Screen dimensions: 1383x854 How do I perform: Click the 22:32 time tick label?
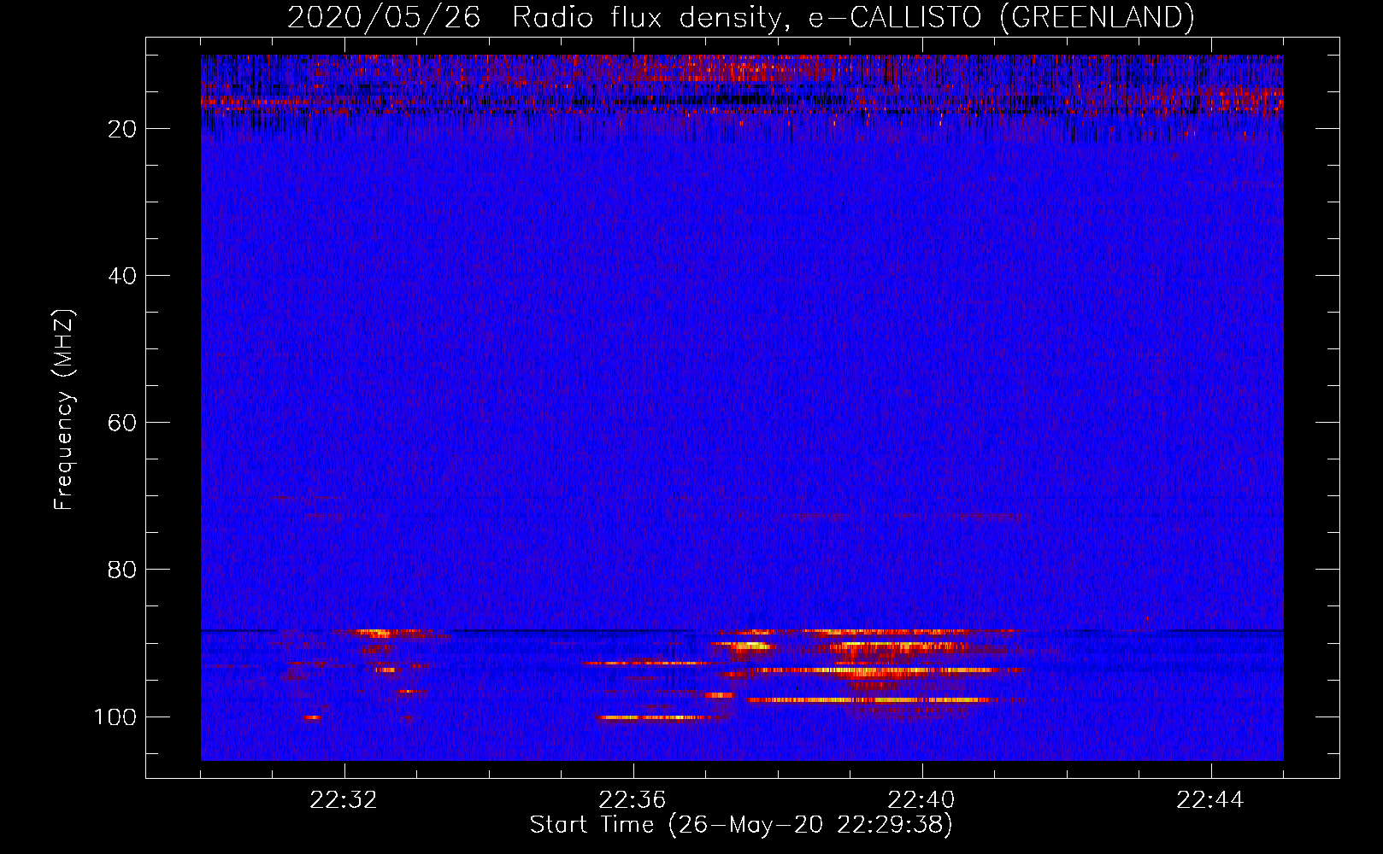pyautogui.click(x=344, y=800)
